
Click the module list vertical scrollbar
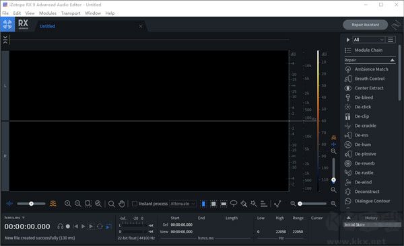399,73
